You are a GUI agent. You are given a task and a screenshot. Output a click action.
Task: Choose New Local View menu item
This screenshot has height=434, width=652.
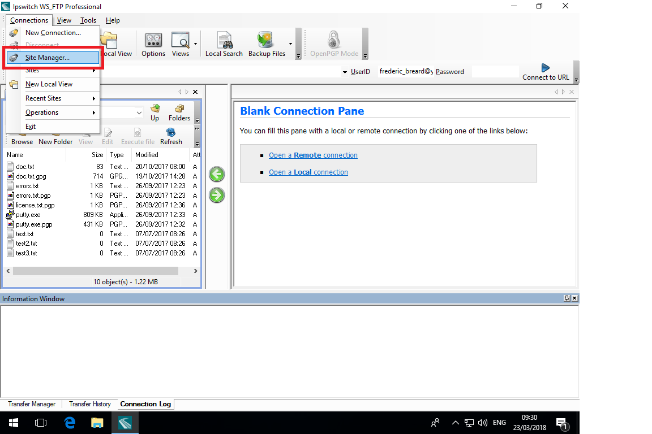point(49,84)
